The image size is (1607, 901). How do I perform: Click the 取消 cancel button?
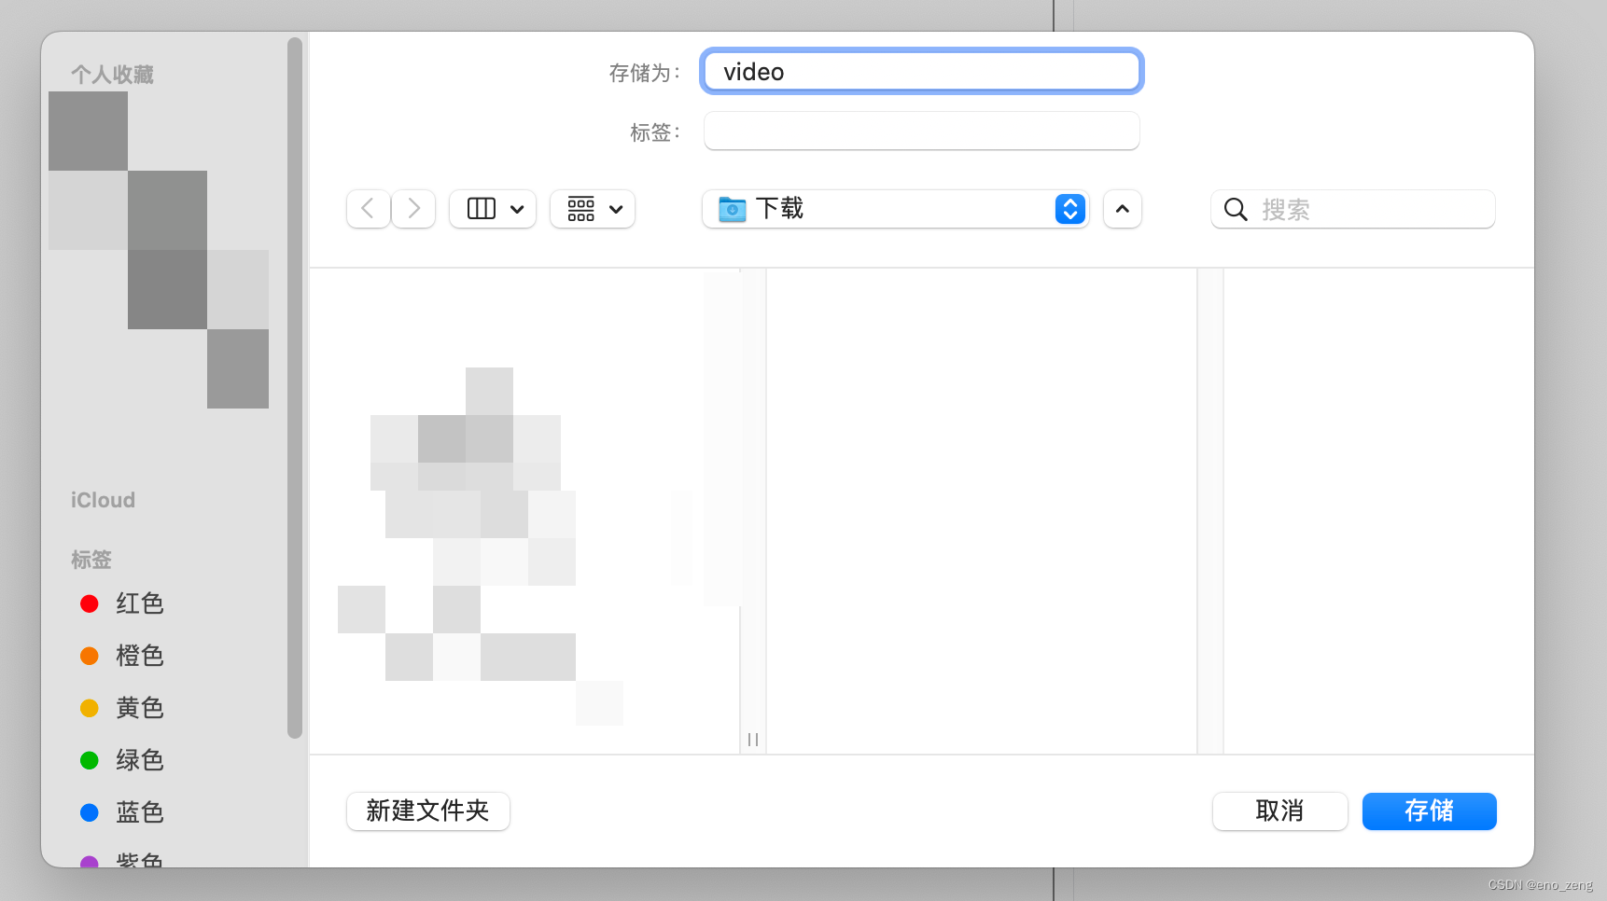[x=1280, y=811]
